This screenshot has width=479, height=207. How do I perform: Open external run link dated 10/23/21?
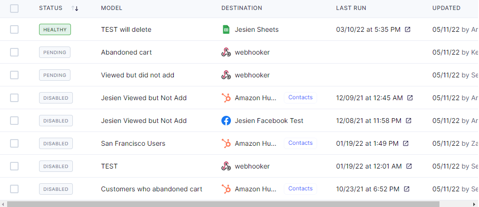coord(407,189)
